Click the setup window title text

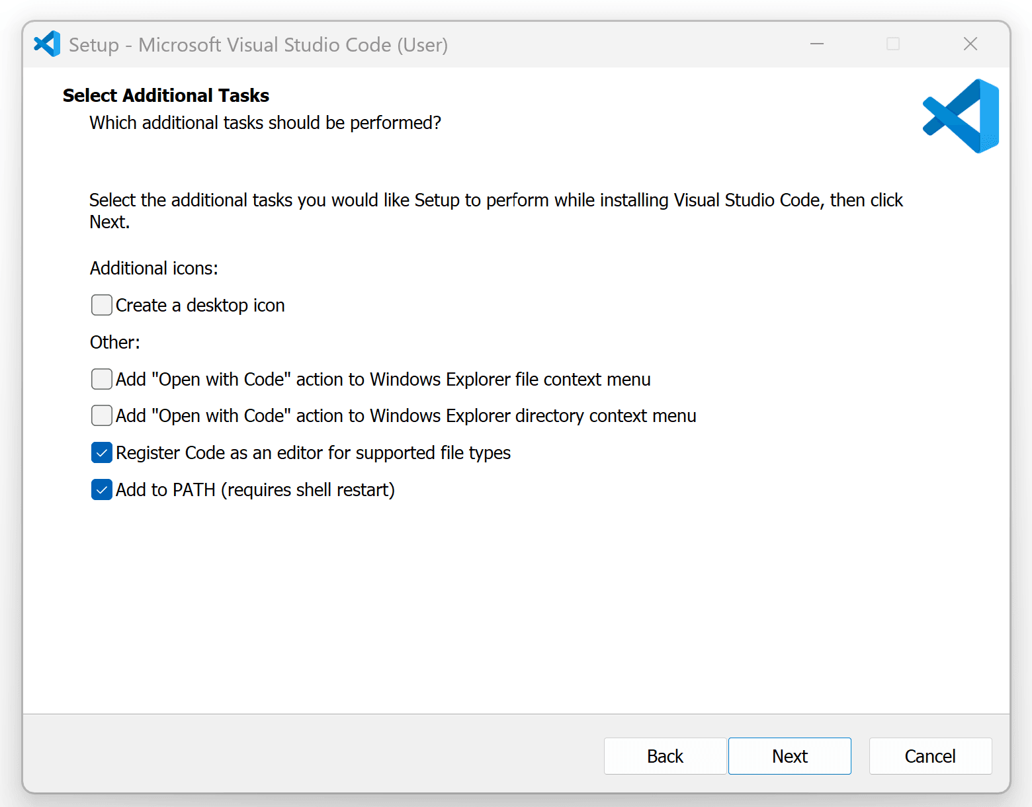click(259, 44)
